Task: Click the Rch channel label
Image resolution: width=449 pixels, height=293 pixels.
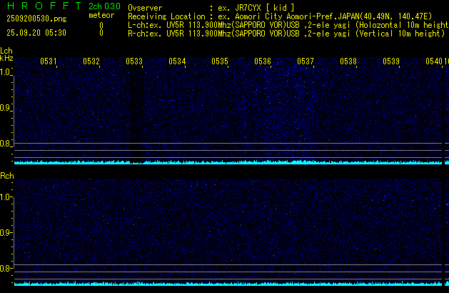Action: tap(6, 176)
